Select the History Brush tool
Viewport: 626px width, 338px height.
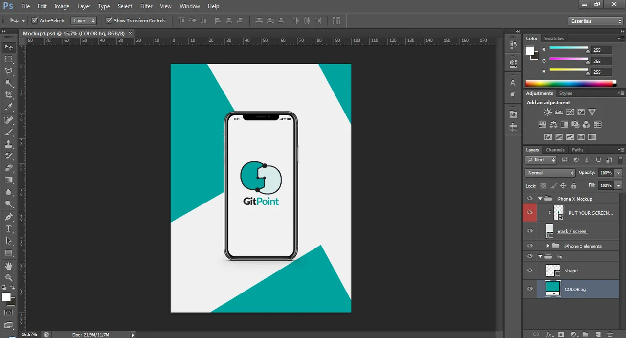9,156
